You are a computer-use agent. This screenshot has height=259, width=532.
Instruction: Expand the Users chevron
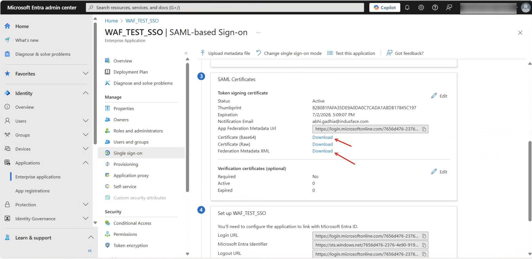click(x=86, y=121)
